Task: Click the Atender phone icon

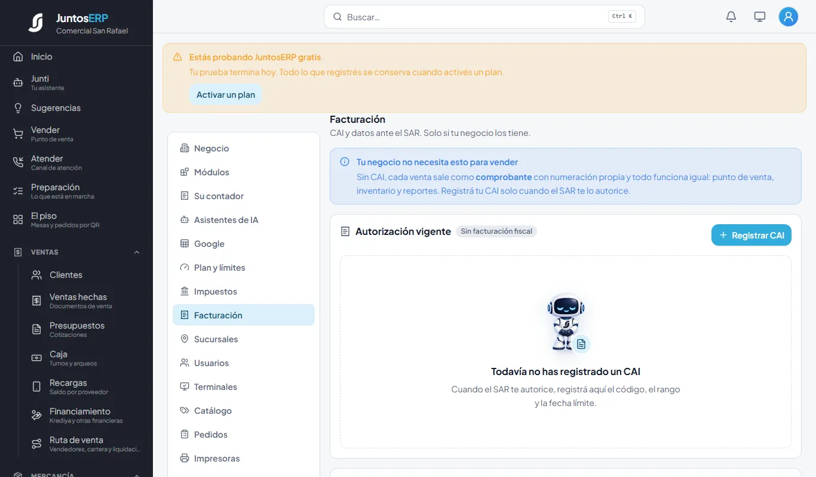Action: point(18,162)
